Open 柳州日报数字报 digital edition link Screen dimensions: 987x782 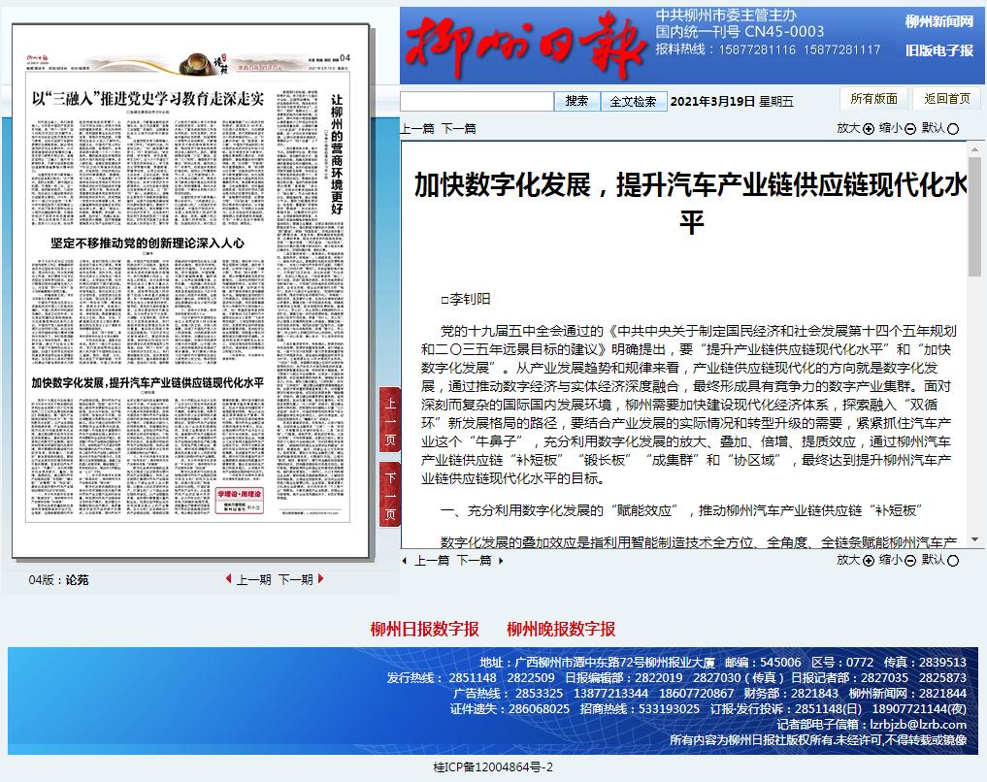pyautogui.click(x=425, y=629)
